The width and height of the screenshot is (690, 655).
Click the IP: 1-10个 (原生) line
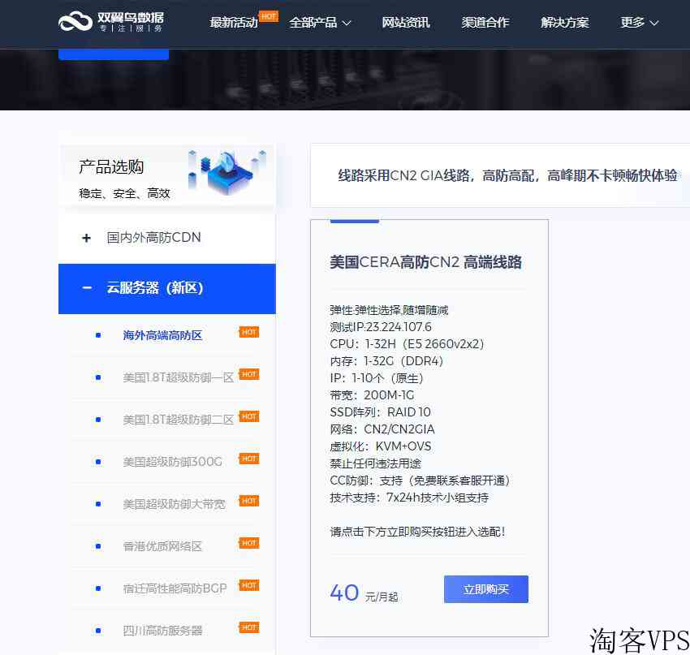[377, 378]
